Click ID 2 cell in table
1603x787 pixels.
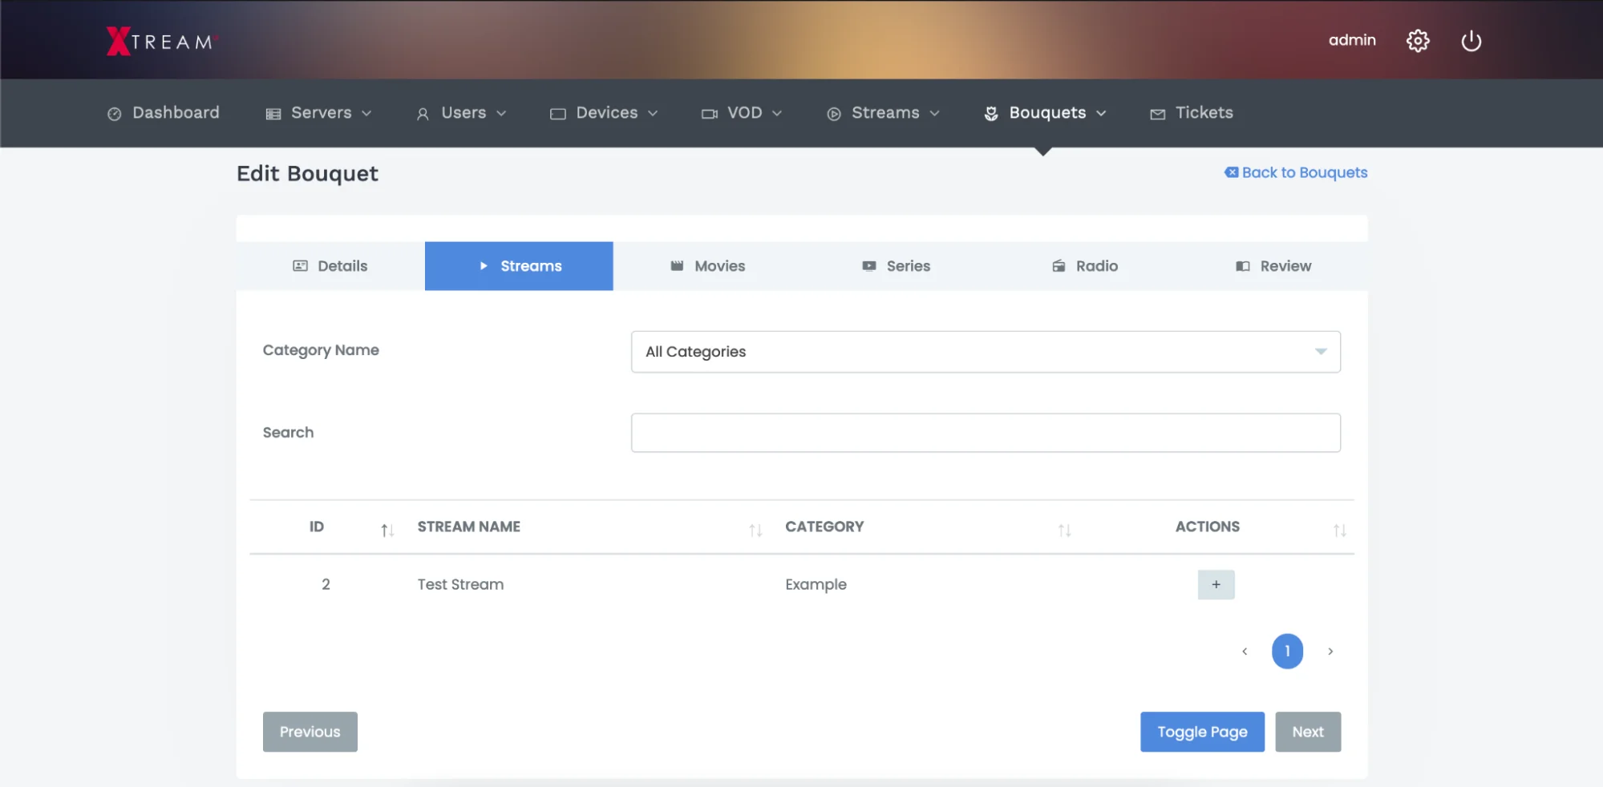pos(326,585)
